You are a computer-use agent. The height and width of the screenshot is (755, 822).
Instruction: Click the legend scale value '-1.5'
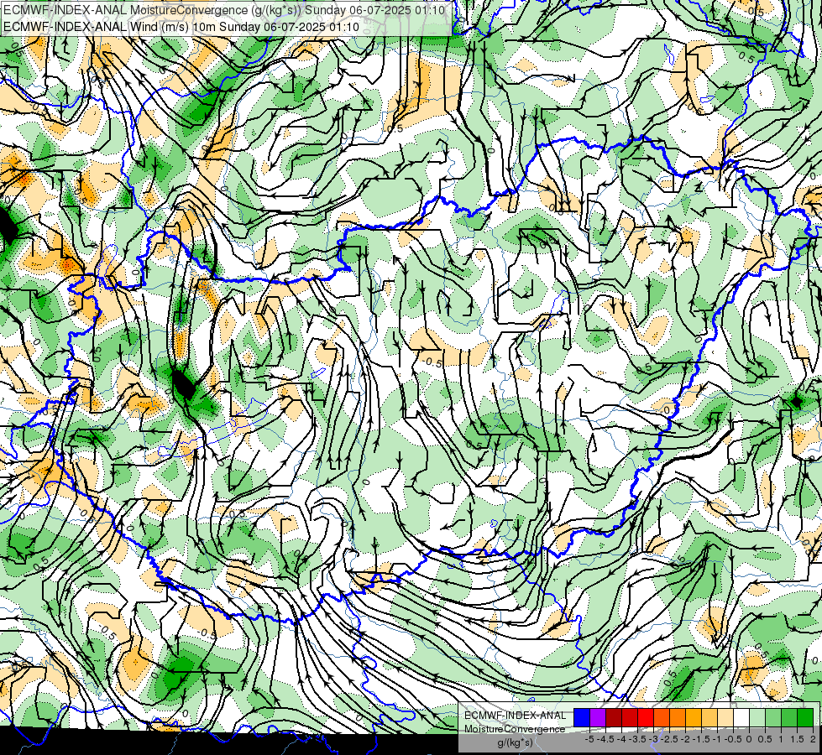point(701,739)
